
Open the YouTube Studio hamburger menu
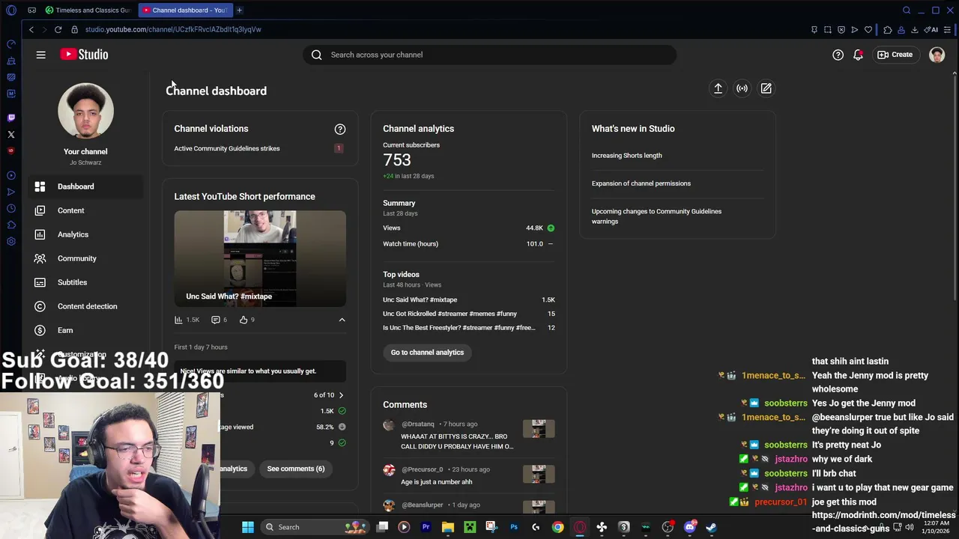[41, 55]
